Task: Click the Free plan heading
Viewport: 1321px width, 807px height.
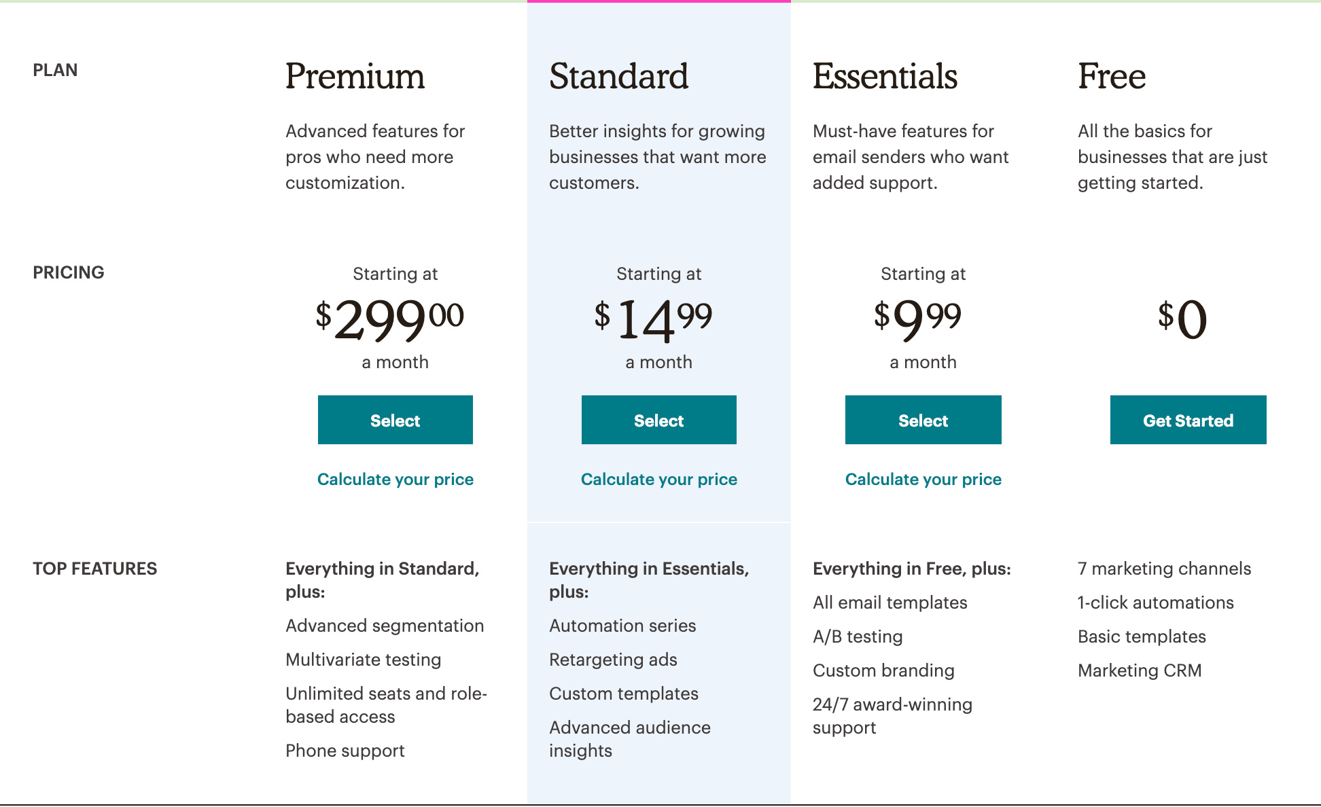Action: [x=1110, y=76]
